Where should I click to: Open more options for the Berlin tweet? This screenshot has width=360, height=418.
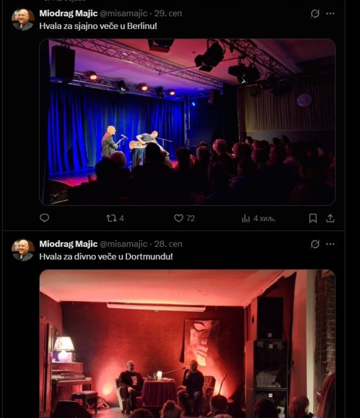tap(330, 13)
